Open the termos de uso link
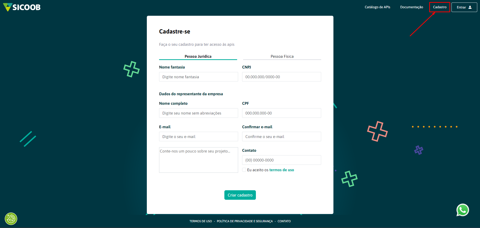480x228 pixels. coord(282,170)
